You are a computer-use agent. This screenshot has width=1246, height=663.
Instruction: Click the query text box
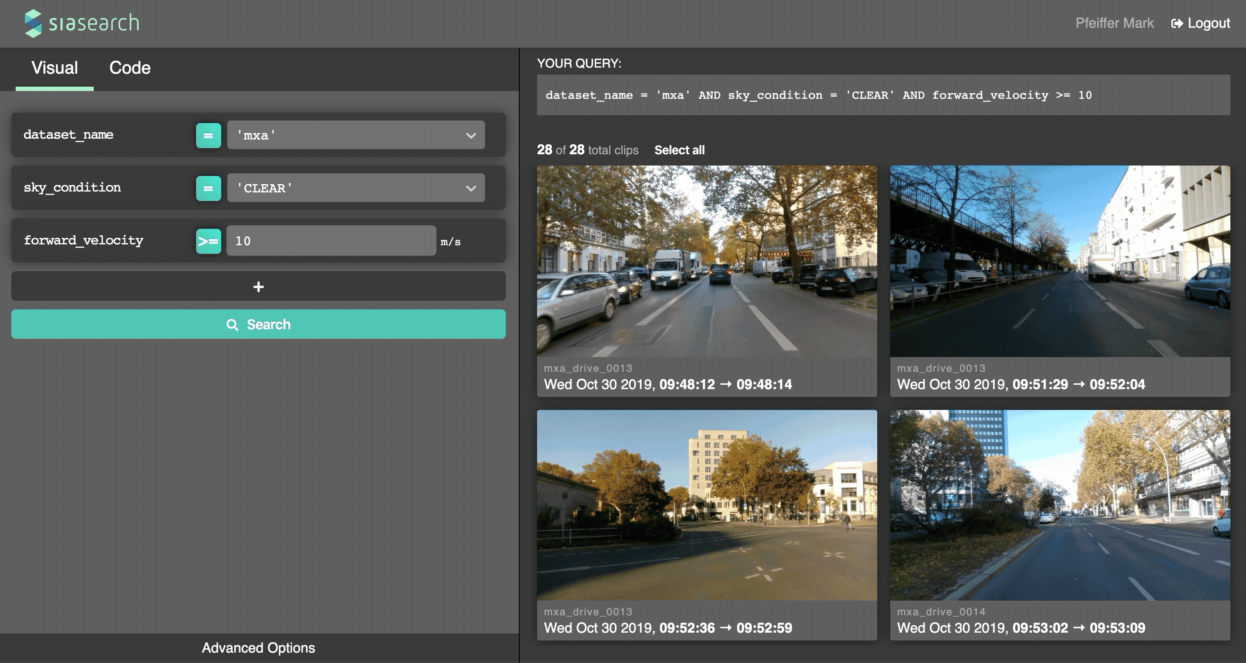point(883,95)
